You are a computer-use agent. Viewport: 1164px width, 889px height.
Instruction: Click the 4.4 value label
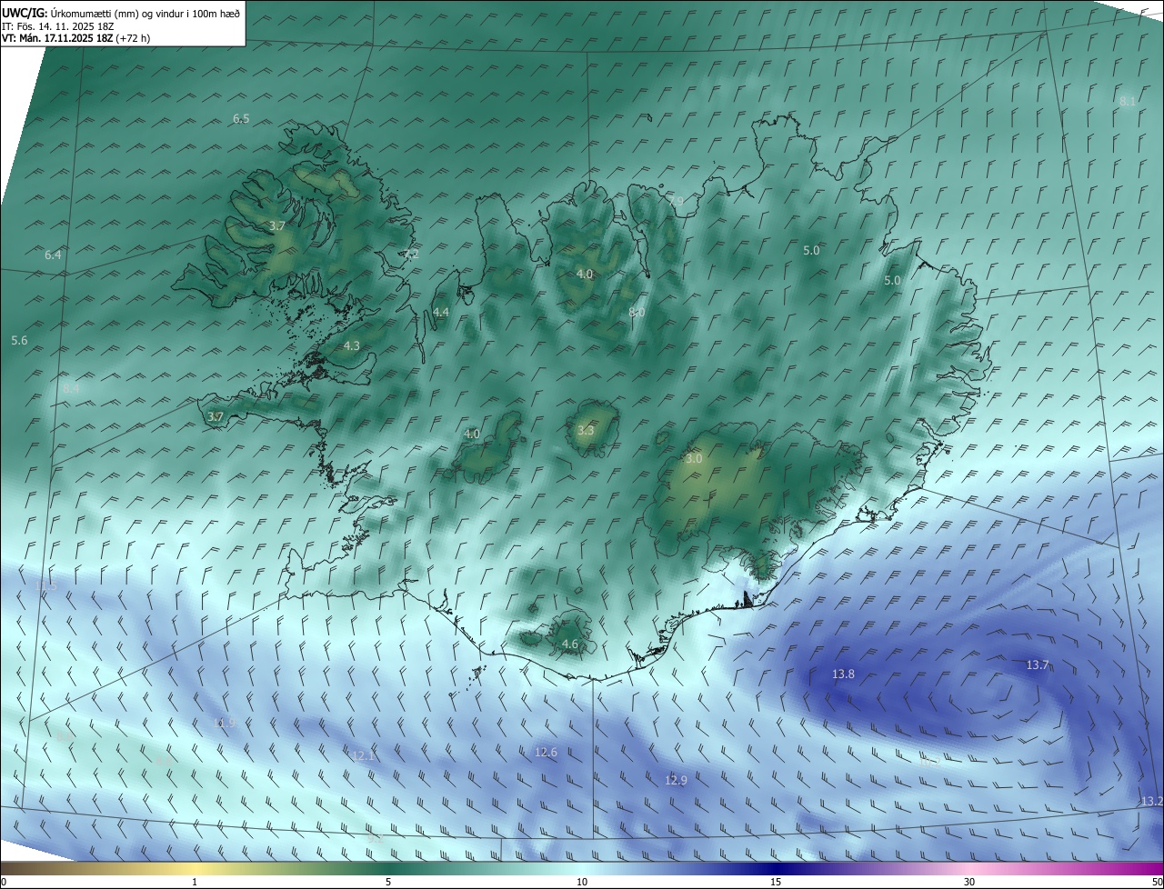[441, 313]
